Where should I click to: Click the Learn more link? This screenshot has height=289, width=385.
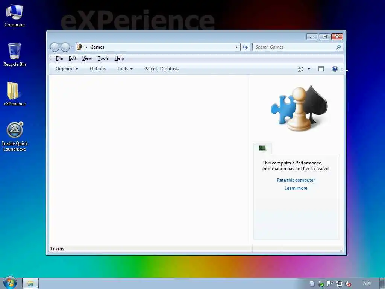coord(296,188)
